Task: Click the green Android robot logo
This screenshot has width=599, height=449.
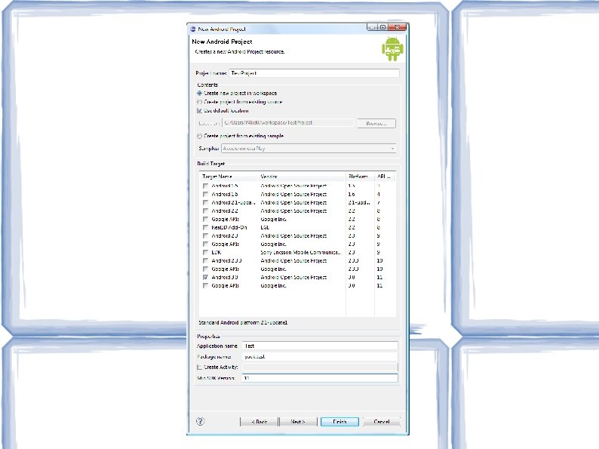Action: tap(392, 49)
